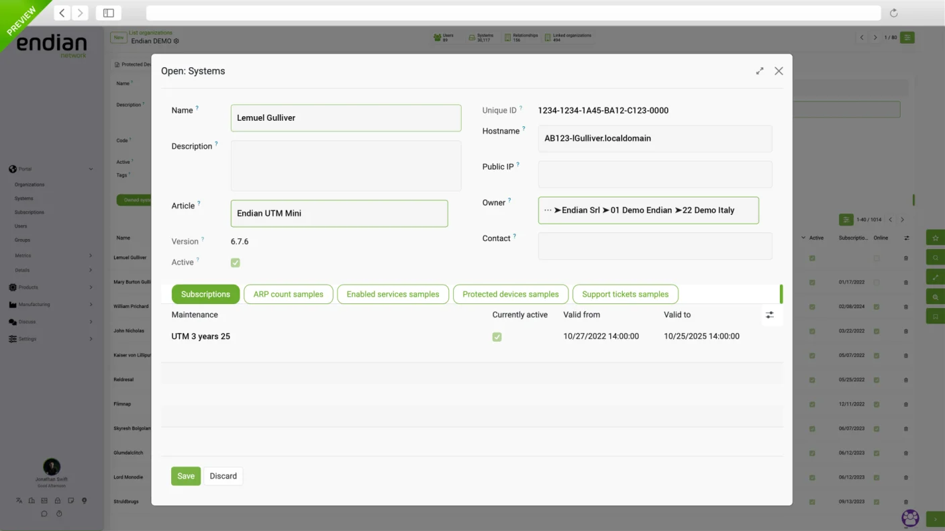Click inside the Description field

pos(346,164)
